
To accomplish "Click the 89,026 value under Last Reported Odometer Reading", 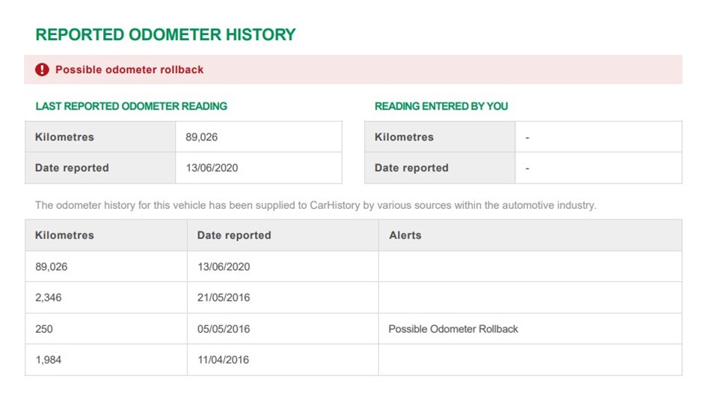I will click(202, 137).
